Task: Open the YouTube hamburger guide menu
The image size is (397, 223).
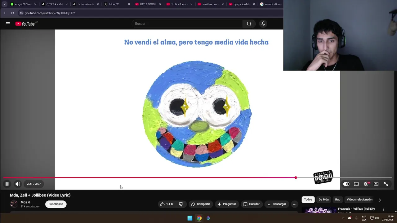Action: pyautogui.click(x=8, y=24)
